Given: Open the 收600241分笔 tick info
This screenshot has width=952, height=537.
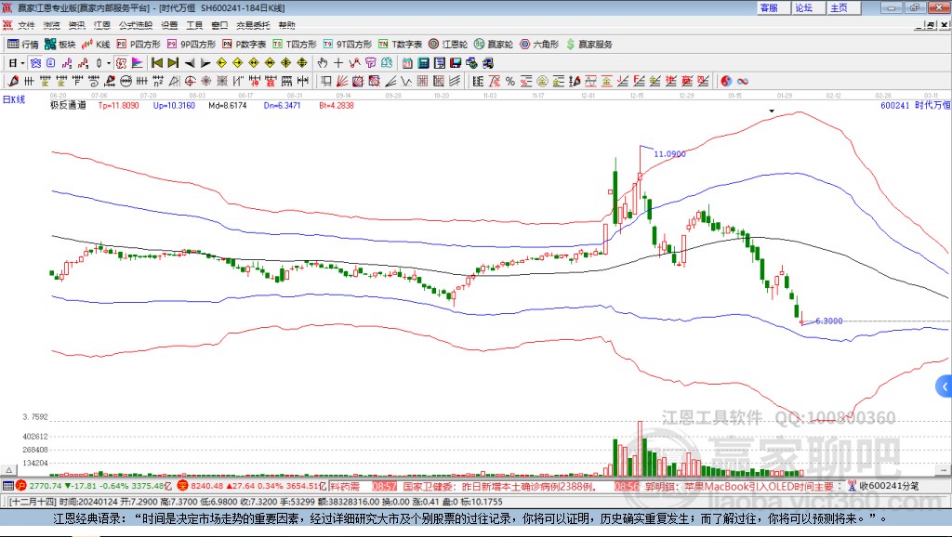Looking at the screenshot, I should pos(883,485).
